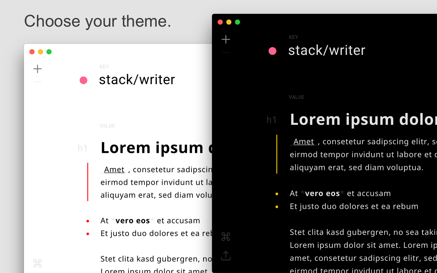Maximize the light window with green button
The height and width of the screenshot is (273, 437).
click(x=49, y=52)
